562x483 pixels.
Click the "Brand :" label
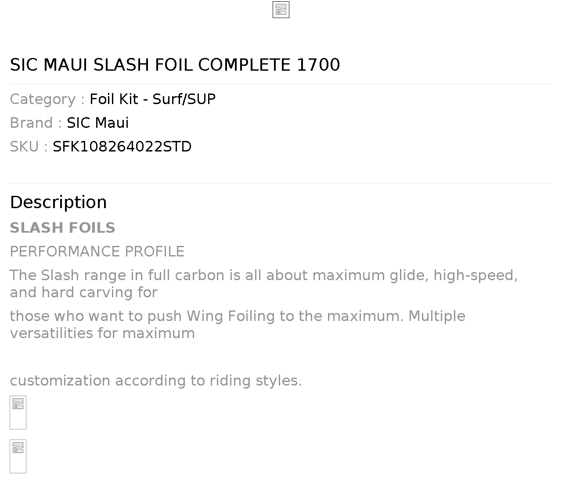point(36,123)
